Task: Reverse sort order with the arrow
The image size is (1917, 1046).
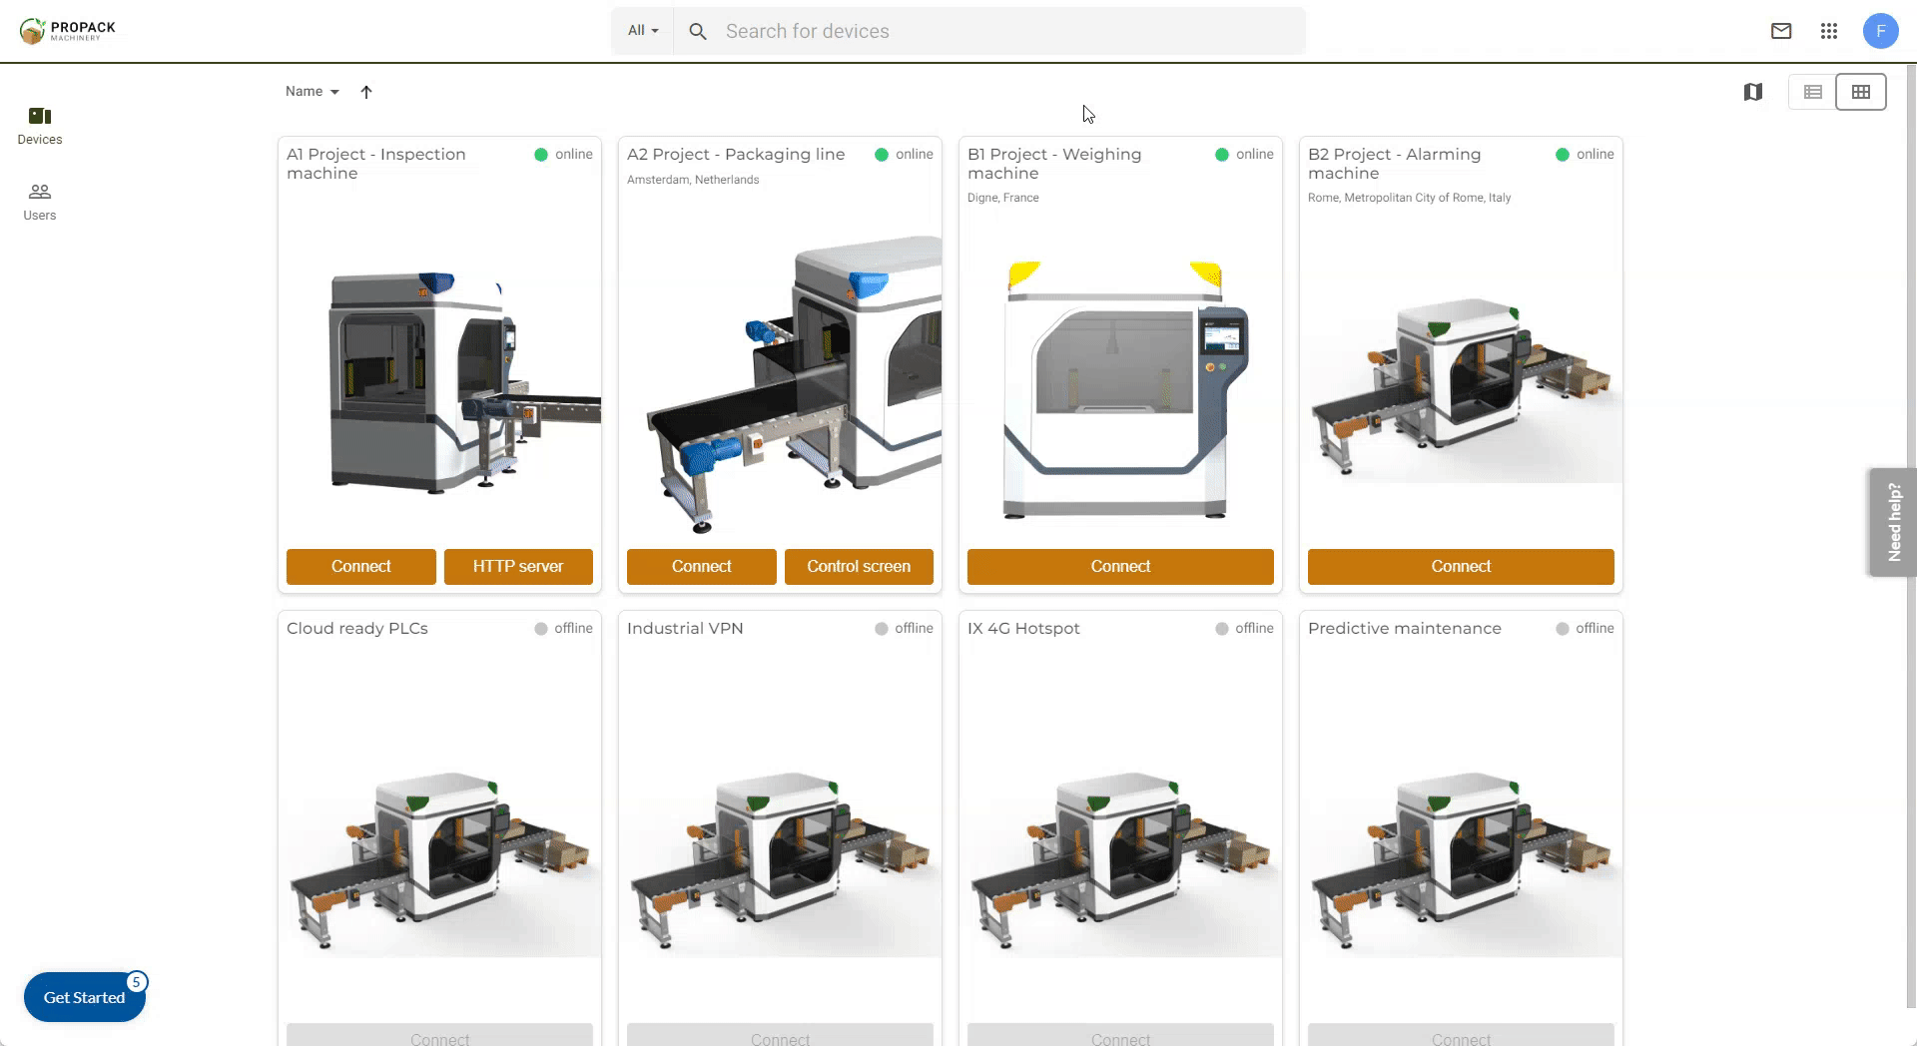Action: click(x=366, y=92)
